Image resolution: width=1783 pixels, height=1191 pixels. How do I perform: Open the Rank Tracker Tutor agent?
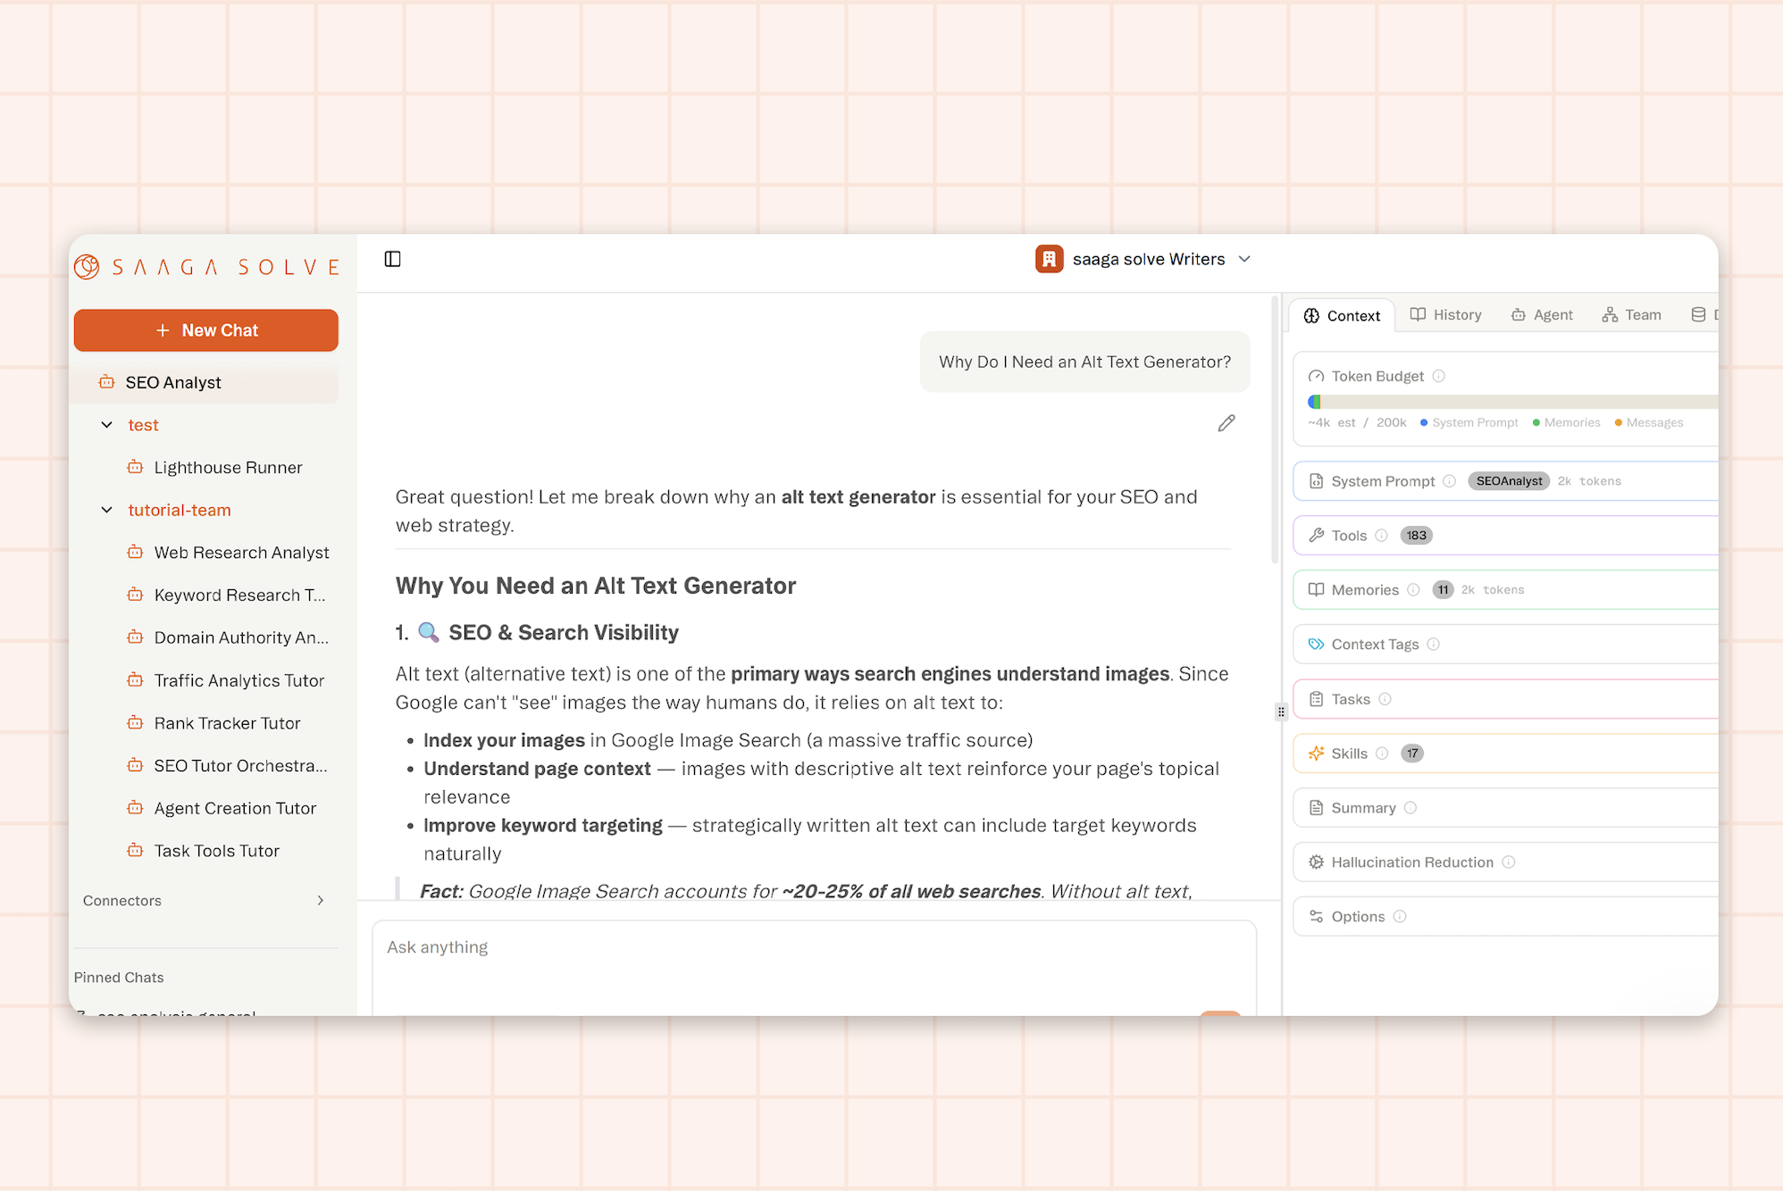(227, 723)
